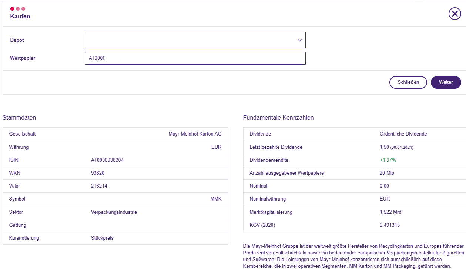
Task: Open the Depot dropdown
Action: coord(195,40)
